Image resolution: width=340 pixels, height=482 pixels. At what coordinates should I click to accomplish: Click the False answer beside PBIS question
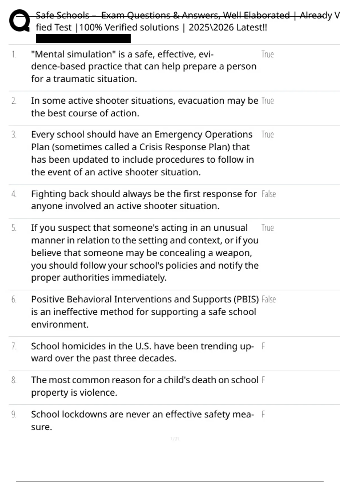coord(269,299)
